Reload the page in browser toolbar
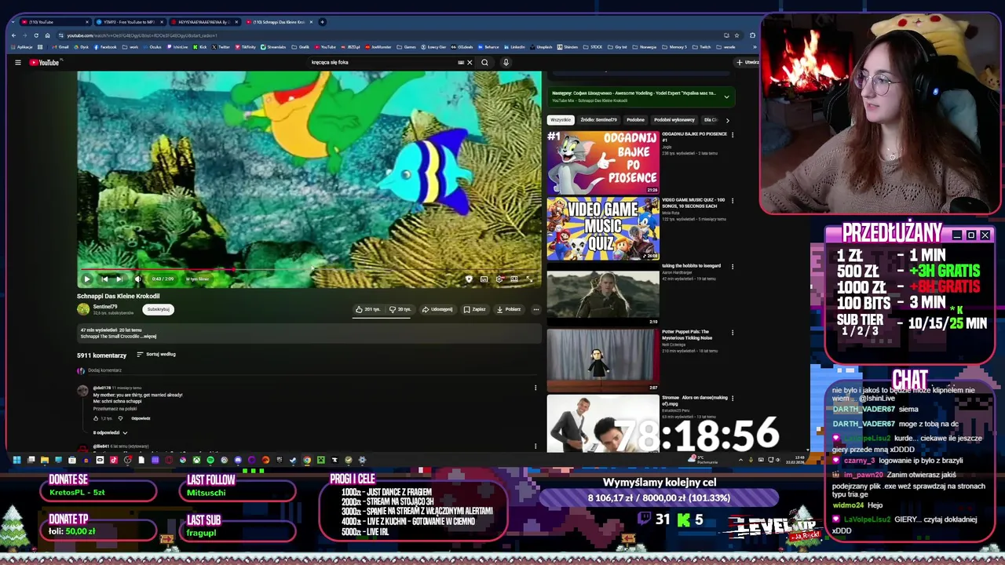Image resolution: width=1005 pixels, height=565 pixels. 36,35
